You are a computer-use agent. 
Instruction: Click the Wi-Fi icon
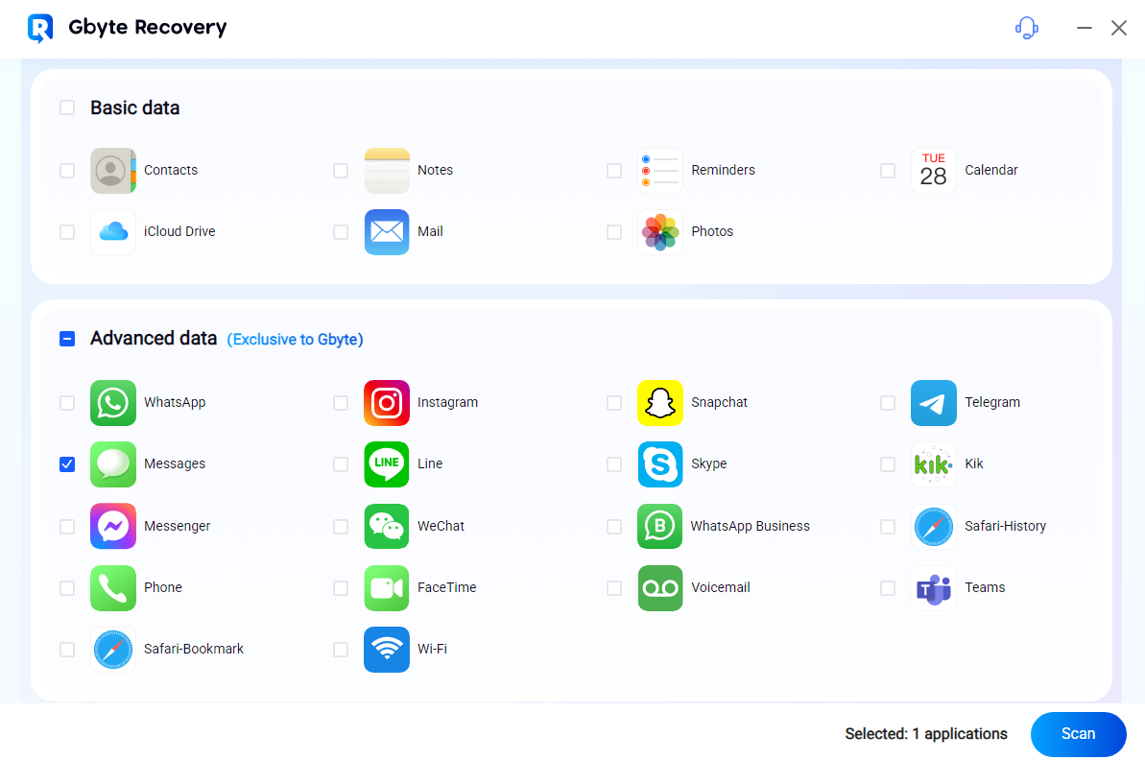tap(386, 649)
